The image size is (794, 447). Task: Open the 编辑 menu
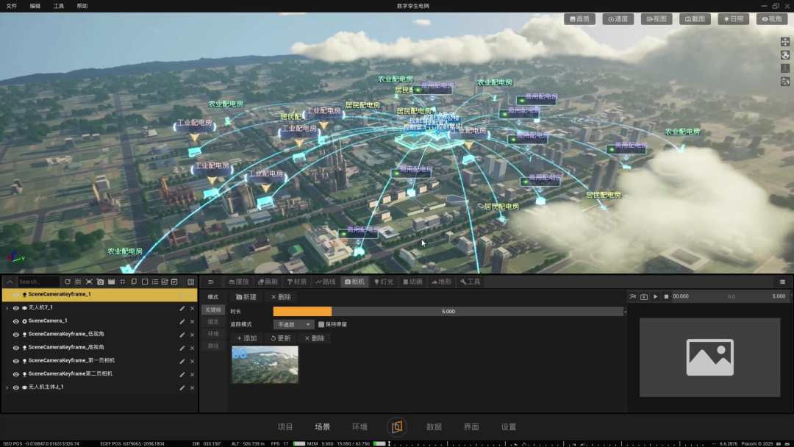coord(35,6)
